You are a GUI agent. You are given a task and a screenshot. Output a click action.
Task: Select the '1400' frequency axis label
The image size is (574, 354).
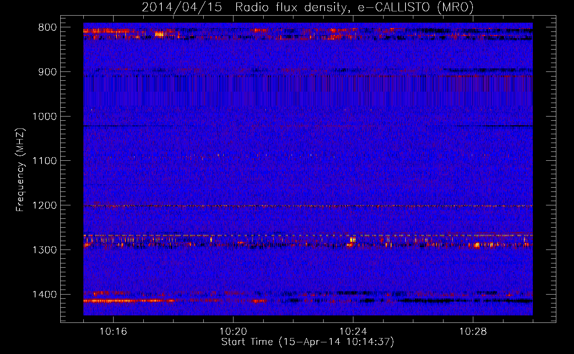point(44,295)
